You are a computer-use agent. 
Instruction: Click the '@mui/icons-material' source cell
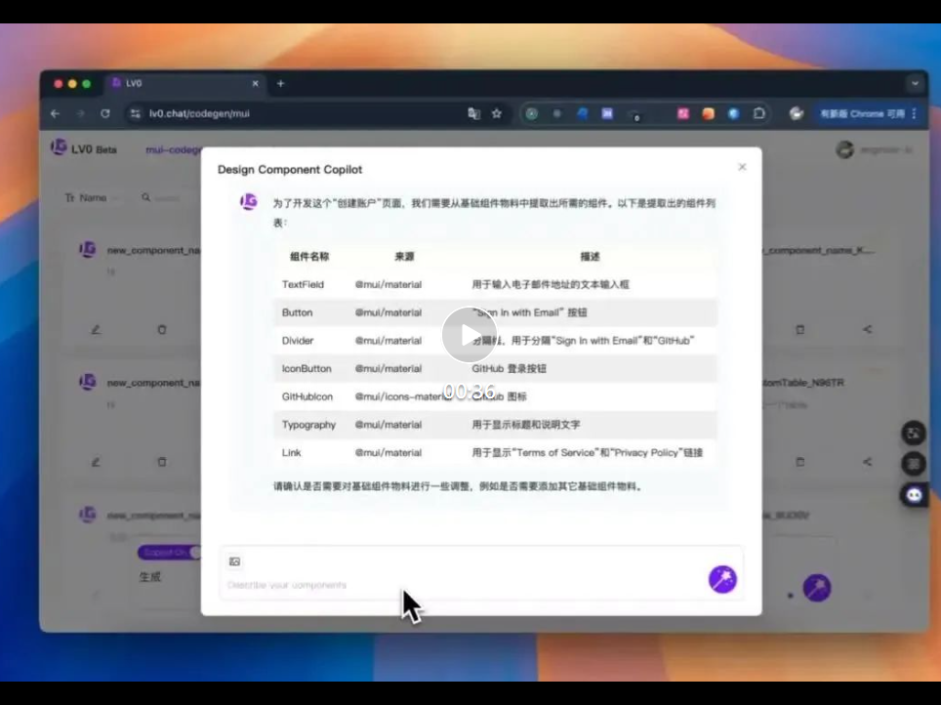(403, 397)
